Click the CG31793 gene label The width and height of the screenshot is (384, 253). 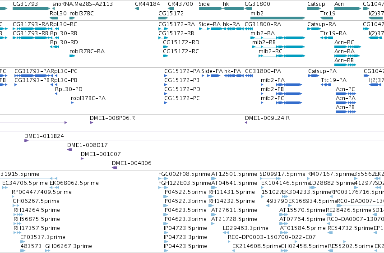pos(25,4)
